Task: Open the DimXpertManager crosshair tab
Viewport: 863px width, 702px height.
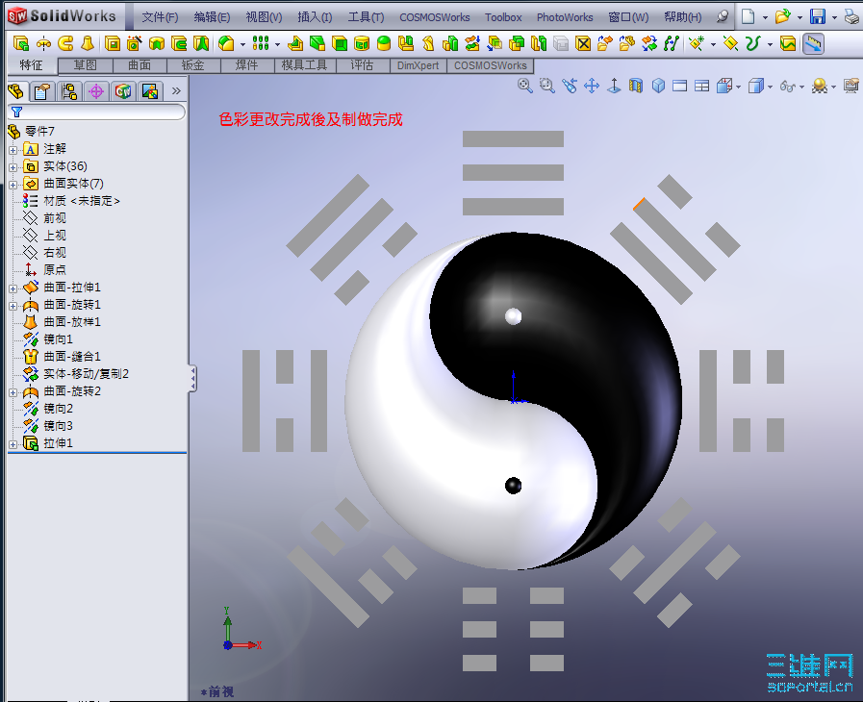Action: [96, 90]
